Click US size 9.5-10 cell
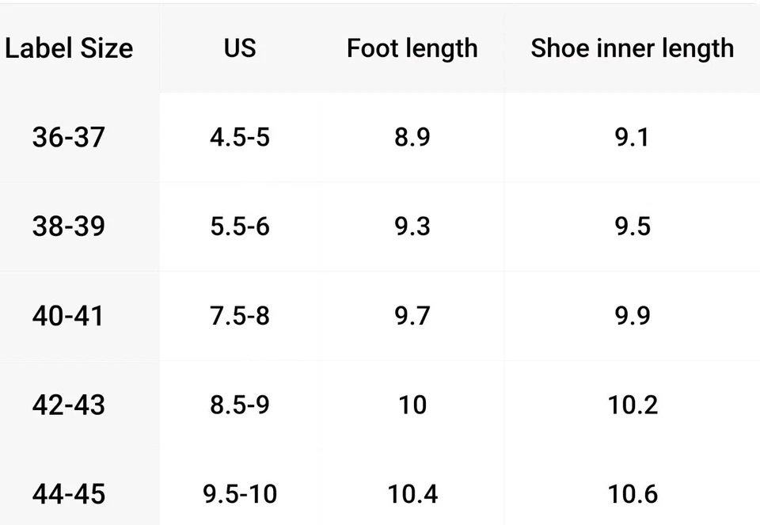The image size is (760, 525). pos(239,495)
